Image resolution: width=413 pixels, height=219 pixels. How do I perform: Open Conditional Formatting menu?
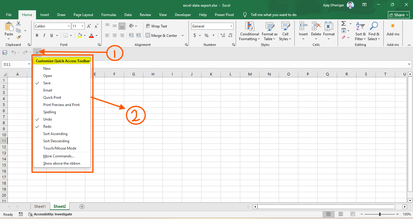[249, 31]
